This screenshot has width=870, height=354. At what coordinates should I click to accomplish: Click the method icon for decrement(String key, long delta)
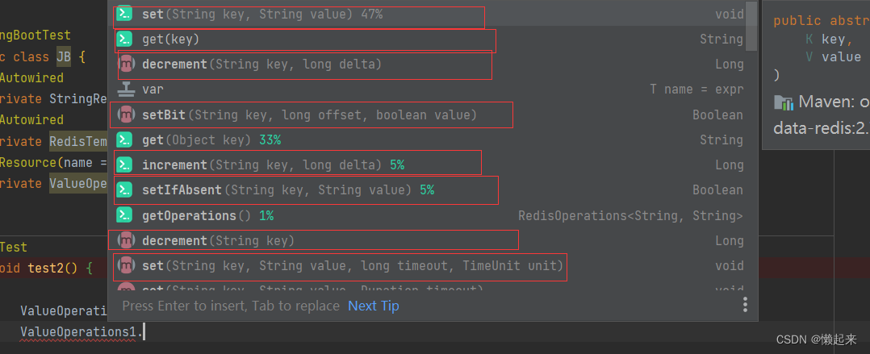pos(128,64)
